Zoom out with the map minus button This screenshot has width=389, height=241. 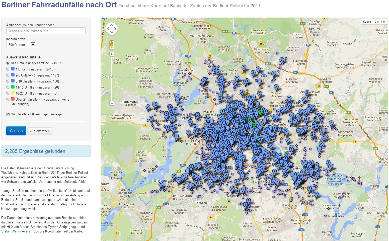pyautogui.click(x=112, y=103)
